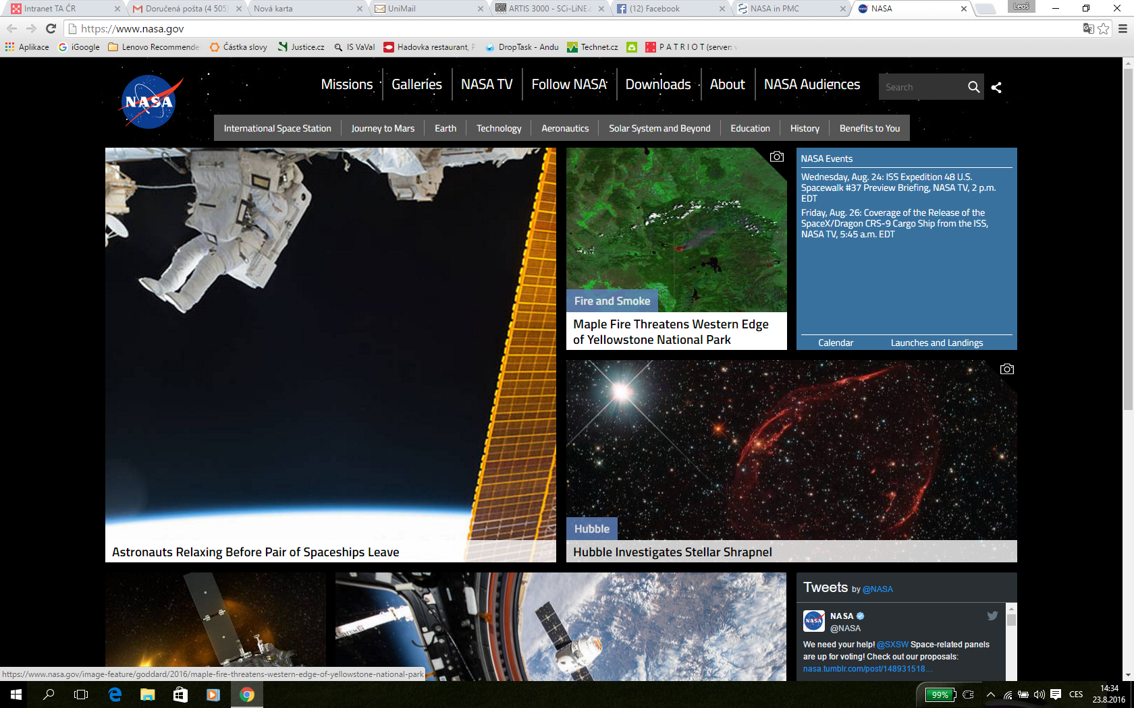Open Astronauts Relaxing Before Spaceships Leave story
The width and height of the screenshot is (1134, 708).
click(255, 552)
